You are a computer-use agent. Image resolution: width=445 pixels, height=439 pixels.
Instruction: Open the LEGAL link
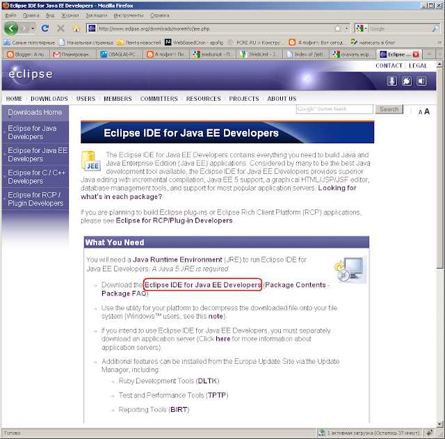(418, 65)
